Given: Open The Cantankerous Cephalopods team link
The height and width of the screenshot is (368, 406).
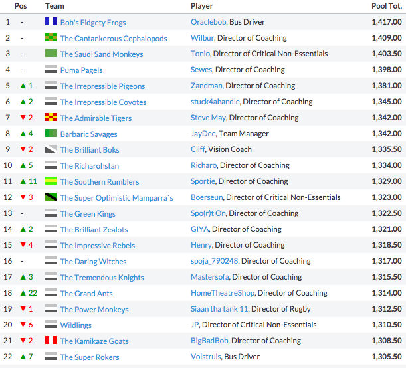Looking at the screenshot, I should 114,39.
